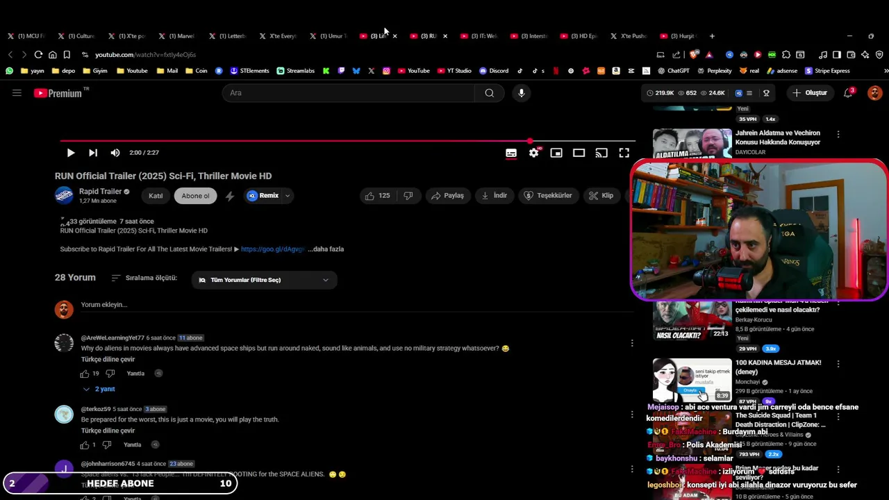Send thanks via Teşekkürler button
The image size is (889, 500).
[548, 196]
